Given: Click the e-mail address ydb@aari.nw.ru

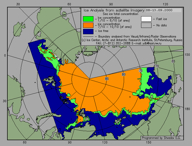Looking at the screenshot, I should click(x=152, y=43).
